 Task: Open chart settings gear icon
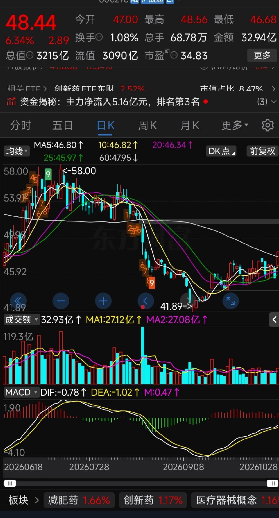pyautogui.click(x=267, y=125)
